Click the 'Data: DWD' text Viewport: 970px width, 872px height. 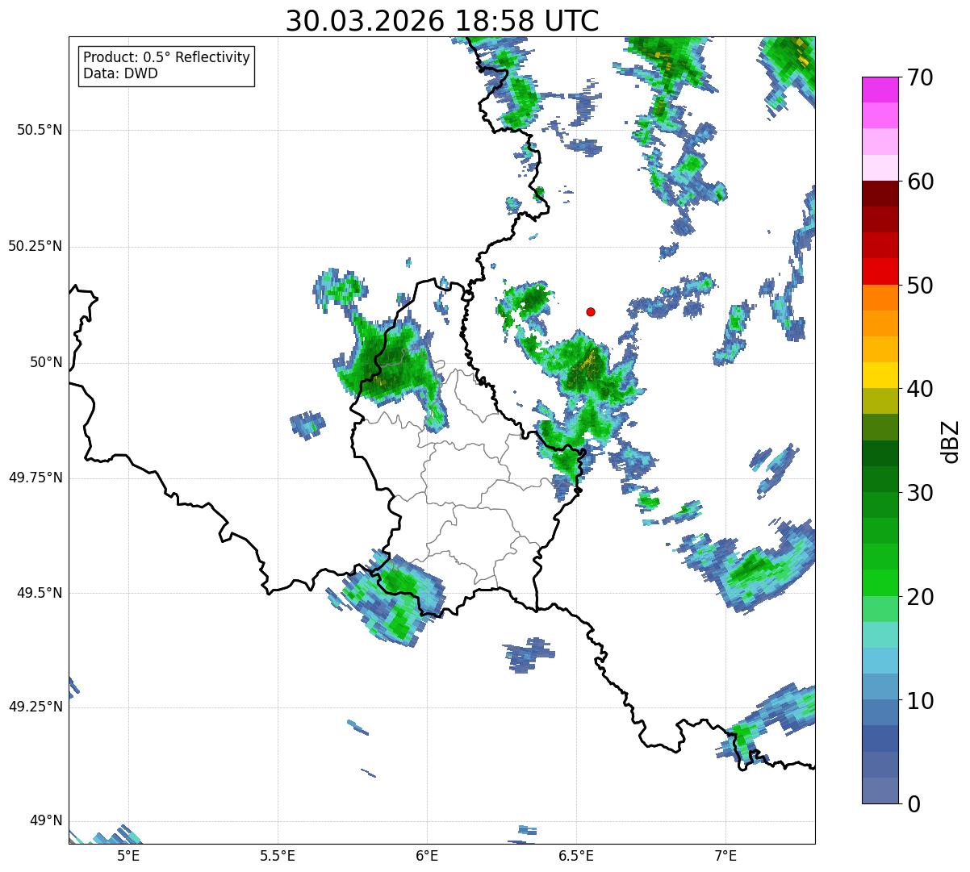coord(120,74)
